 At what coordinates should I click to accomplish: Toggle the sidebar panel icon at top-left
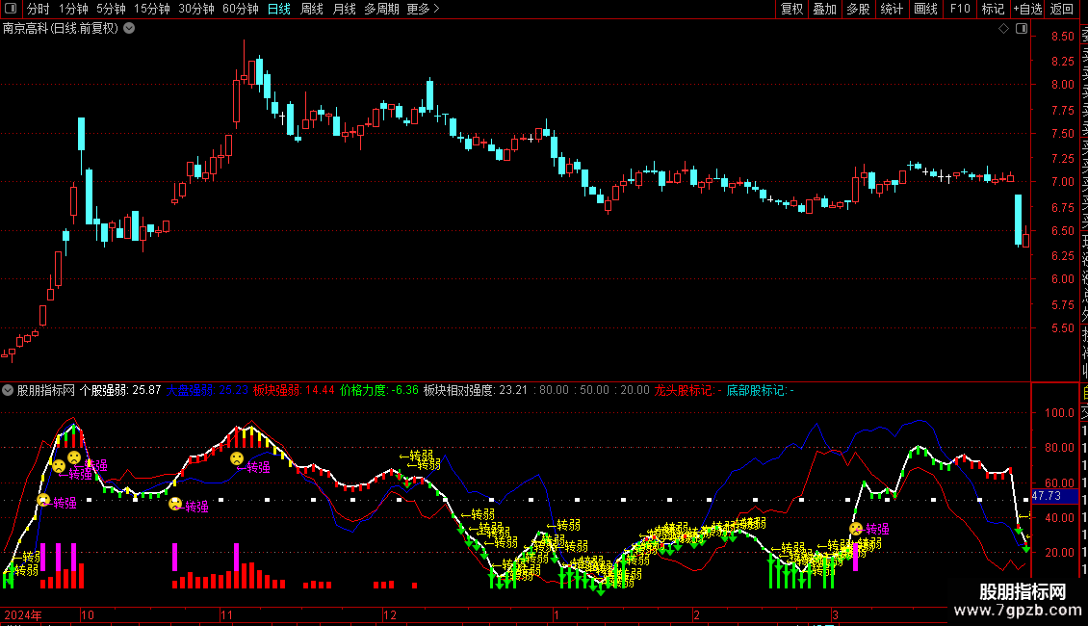pos(11,9)
